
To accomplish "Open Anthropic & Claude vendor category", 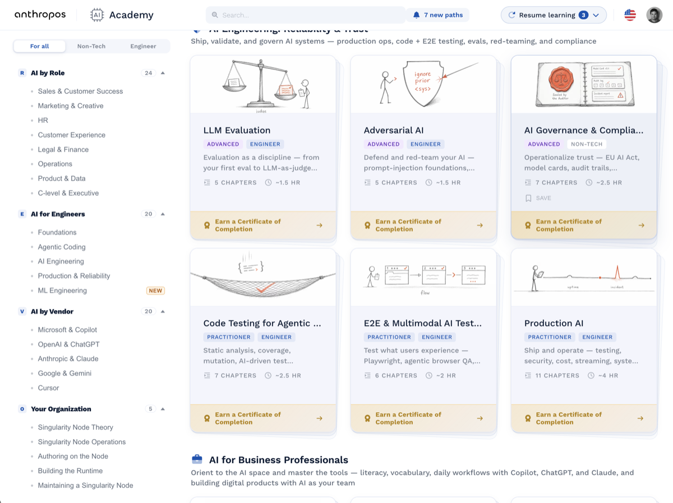I will point(68,359).
